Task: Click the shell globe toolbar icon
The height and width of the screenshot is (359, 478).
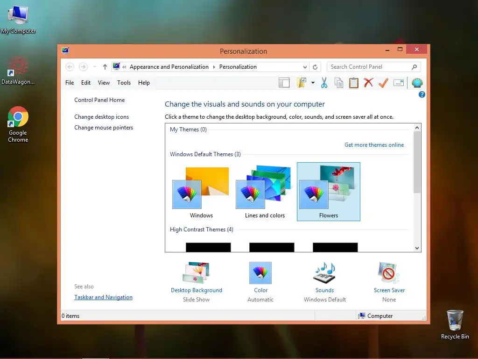Action: tap(417, 83)
